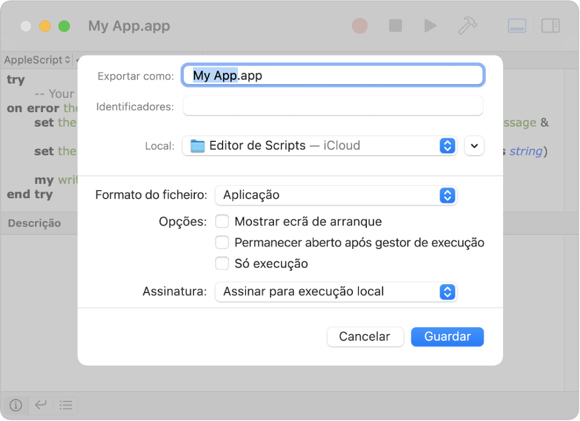Show description via info icon
Screen dimensions: 580x421
pyautogui.click(x=16, y=406)
